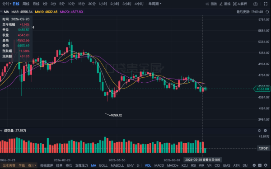Click the 2026-03-30 date axis label
Screen dimensions: 271x169
point(117,160)
